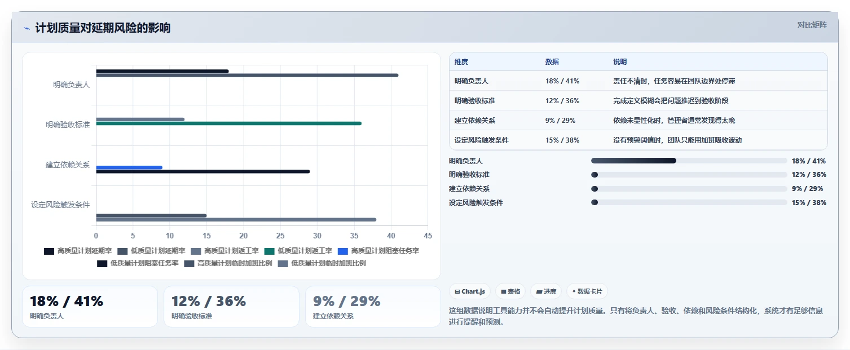Click chart y-axis label 建立依赖关系

click(x=68, y=165)
